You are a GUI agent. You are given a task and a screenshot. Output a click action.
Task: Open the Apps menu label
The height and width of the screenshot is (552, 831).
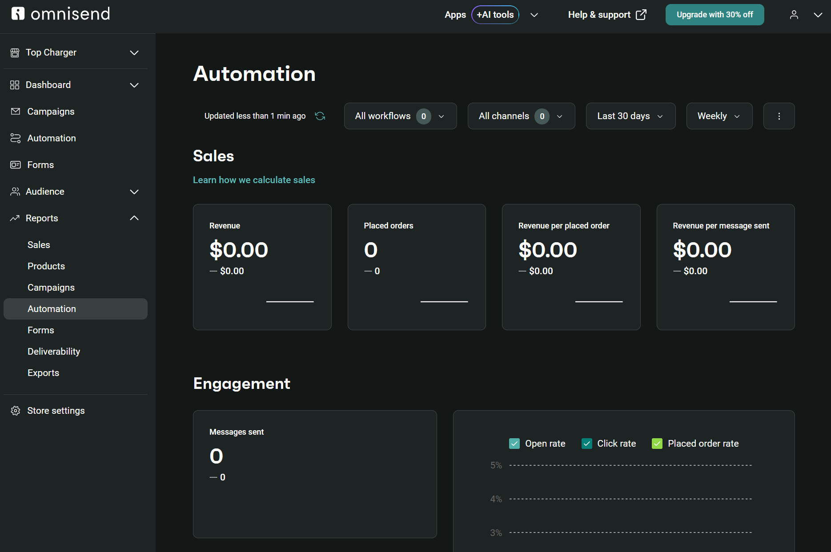click(455, 15)
